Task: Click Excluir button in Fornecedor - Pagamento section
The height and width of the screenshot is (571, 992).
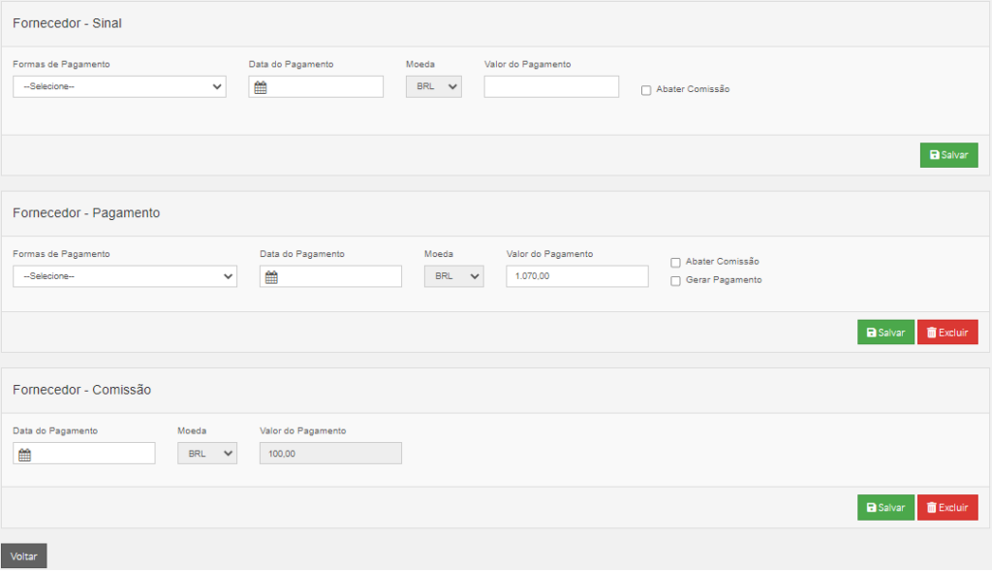Action: click(x=947, y=333)
